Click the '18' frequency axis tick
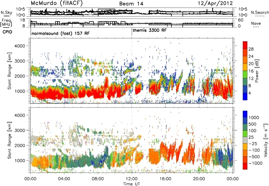Screen dimensions: 269x186 pyautogui.click(x=23, y=20)
